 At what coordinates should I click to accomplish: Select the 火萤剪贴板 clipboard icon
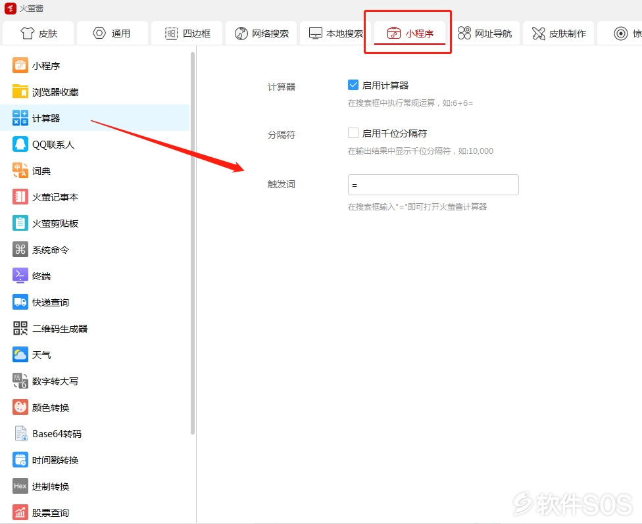(20, 223)
